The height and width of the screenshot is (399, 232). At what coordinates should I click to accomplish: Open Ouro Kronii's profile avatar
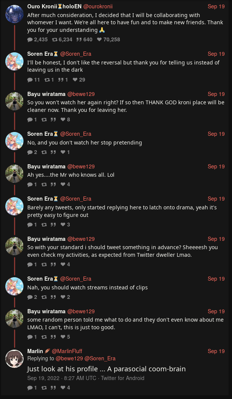click(x=14, y=14)
